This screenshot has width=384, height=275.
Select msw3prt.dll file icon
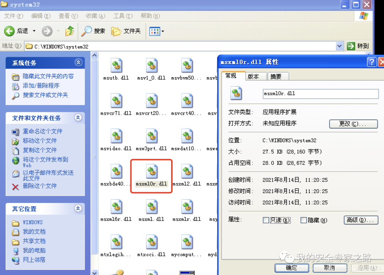pos(151,136)
